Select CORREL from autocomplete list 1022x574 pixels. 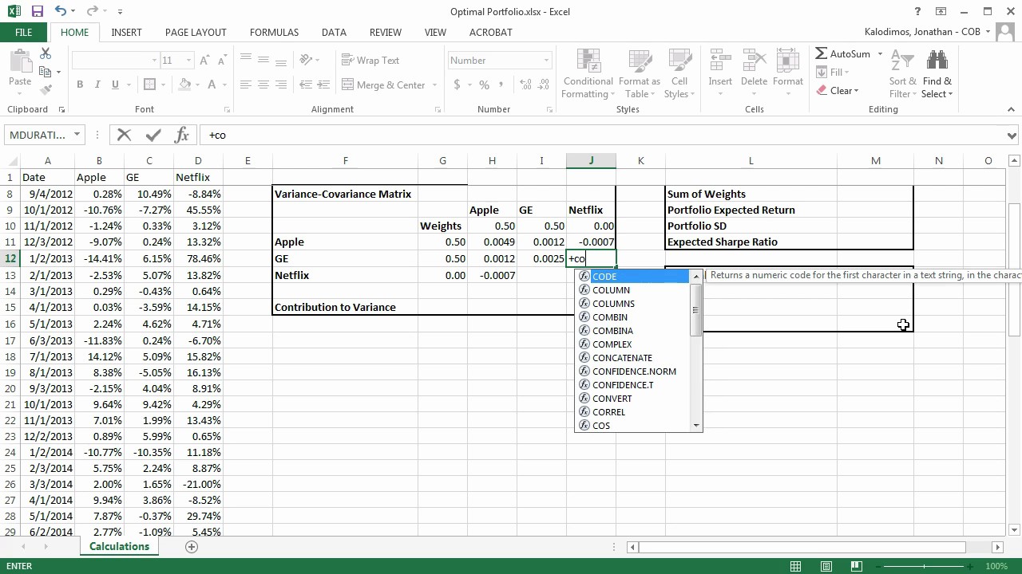point(634,412)
